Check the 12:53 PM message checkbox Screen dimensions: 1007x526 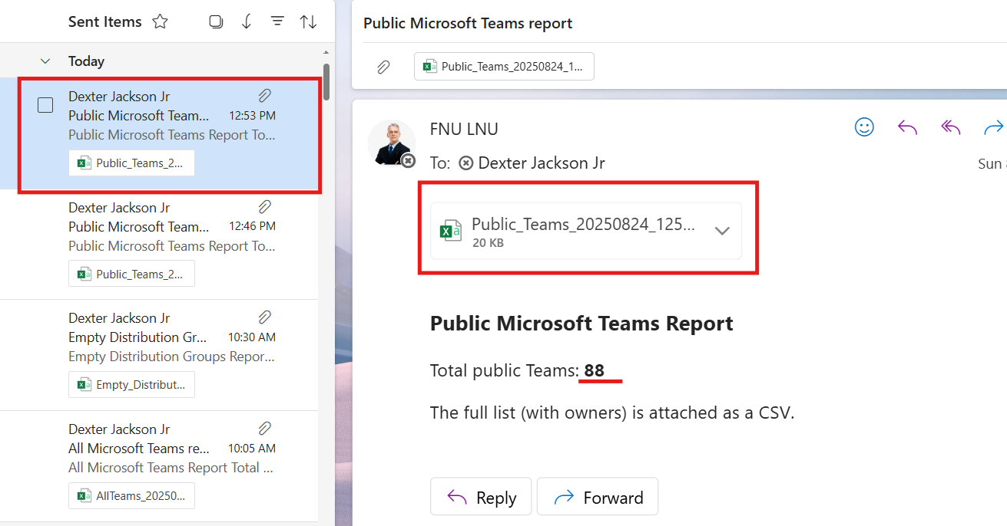(x=45, y=105)
